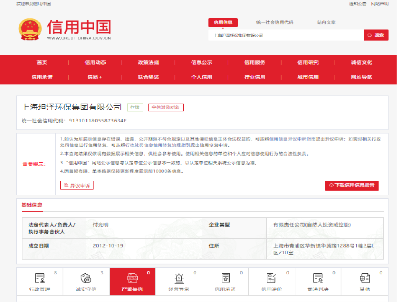Screen dimensions: 397x302
Task: Click the credit code 91310118055873634F
Action: (98, 121)
